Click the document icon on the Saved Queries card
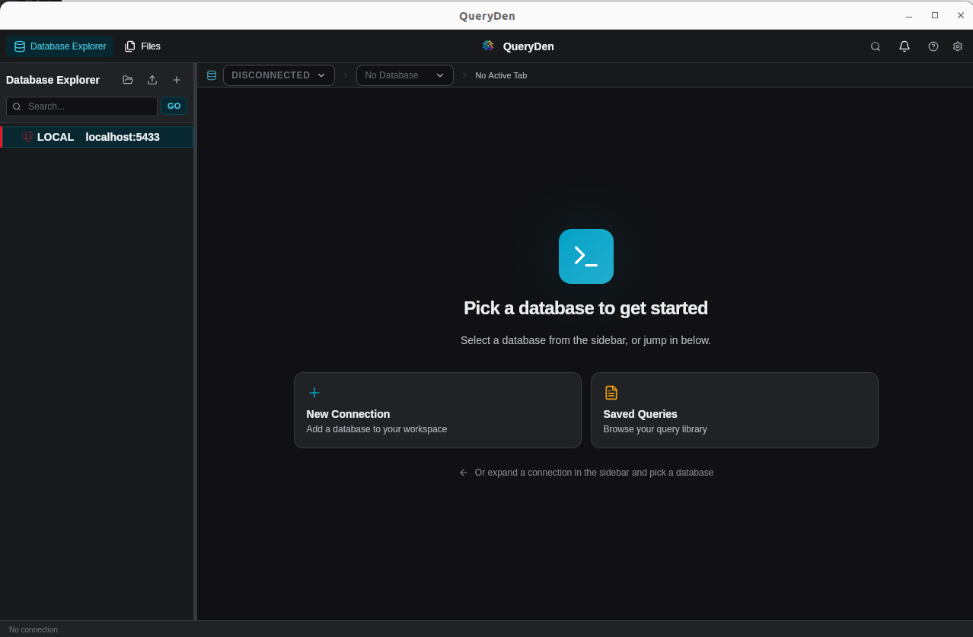 [611, 393]
